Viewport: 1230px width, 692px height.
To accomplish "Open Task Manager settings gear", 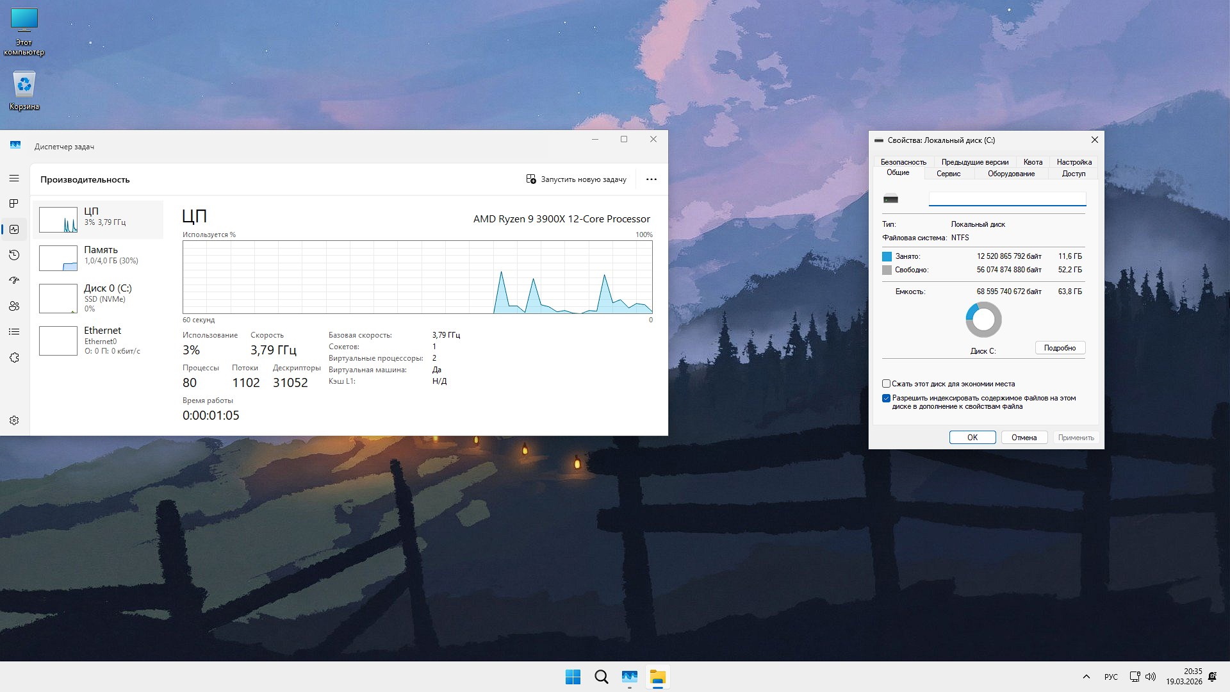I will [14, 420].
